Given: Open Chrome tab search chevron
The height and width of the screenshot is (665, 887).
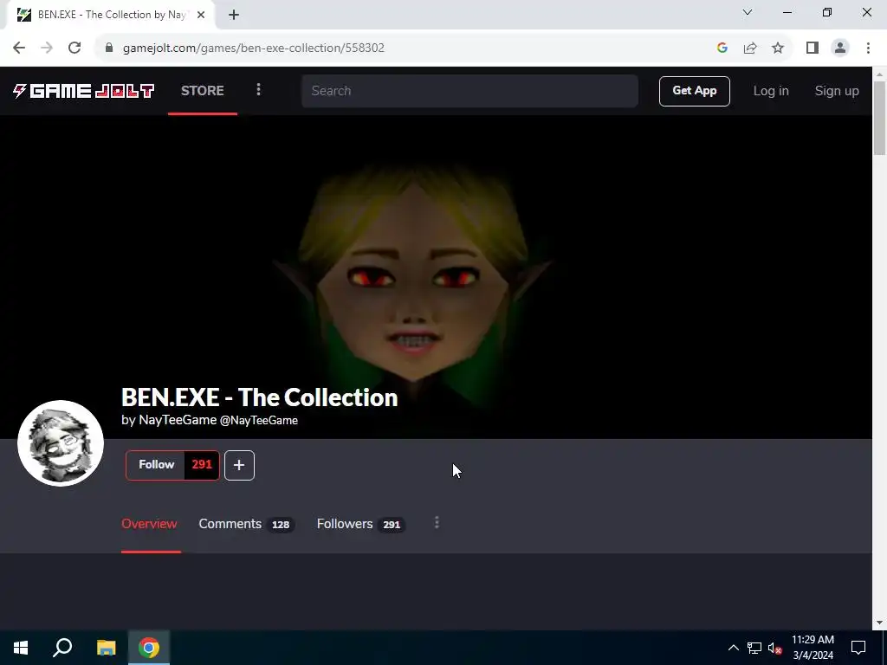Looking at the screenshot, I should 748,12.
